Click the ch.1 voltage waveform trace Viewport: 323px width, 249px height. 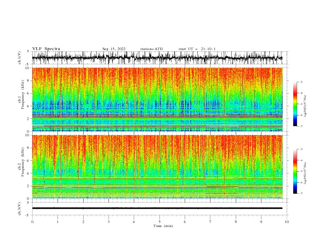(x=157, y=58)
